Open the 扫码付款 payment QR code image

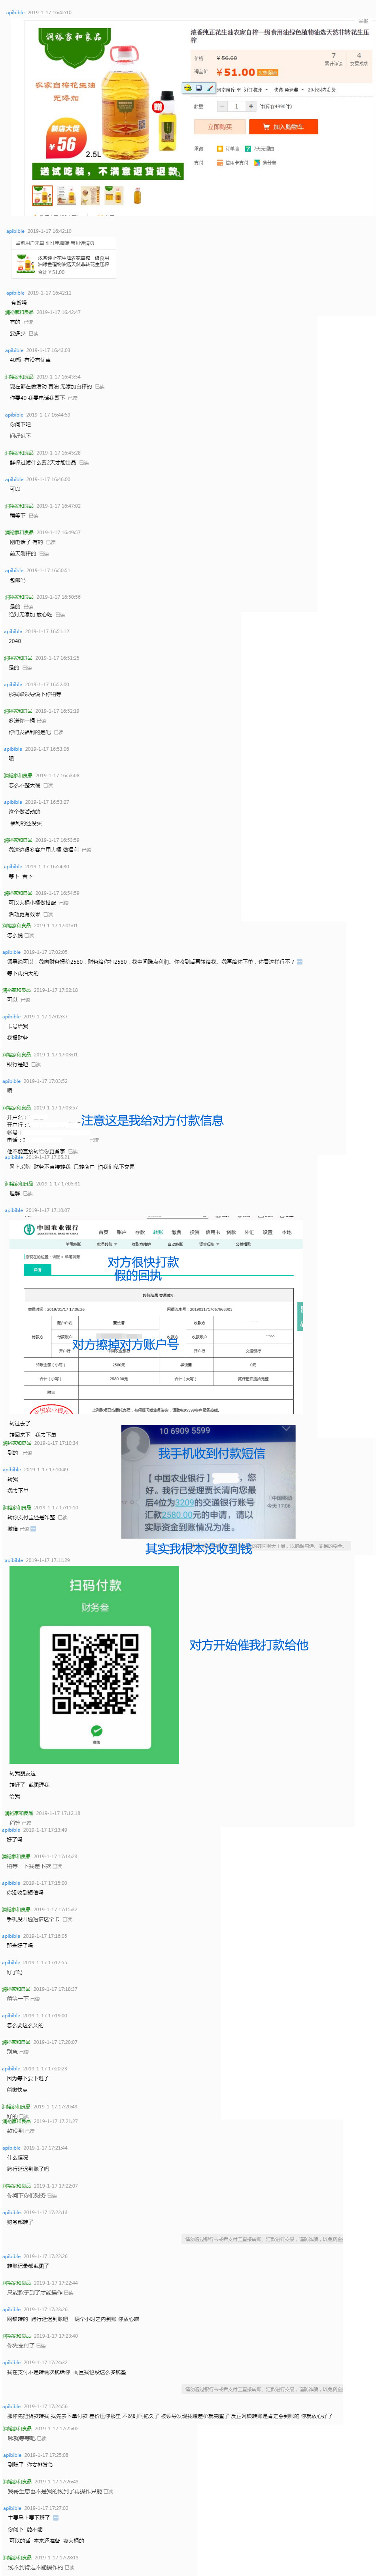(94, 1665)
